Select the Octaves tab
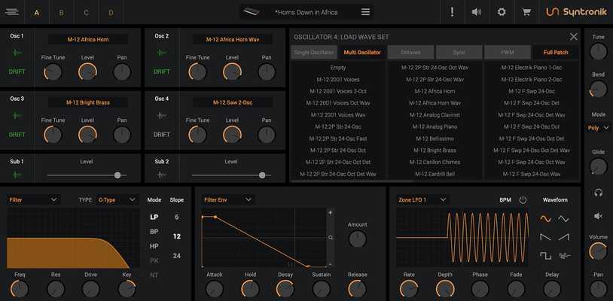 pos(410,53)
